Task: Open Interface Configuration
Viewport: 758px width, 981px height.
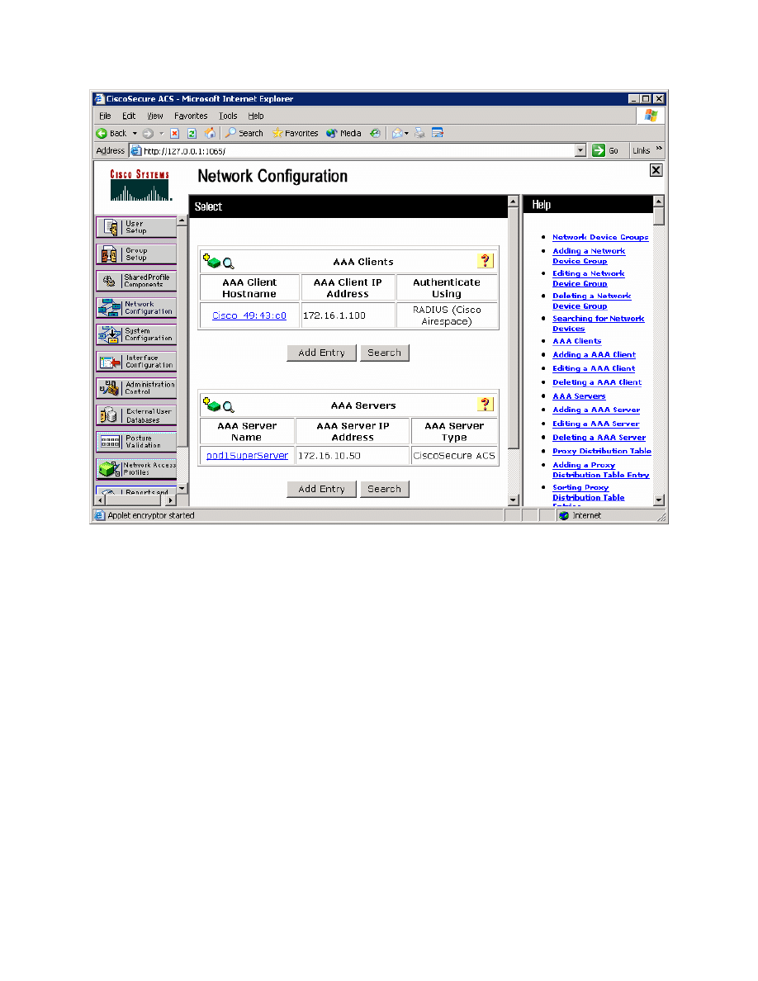Action: click(136, 361)
